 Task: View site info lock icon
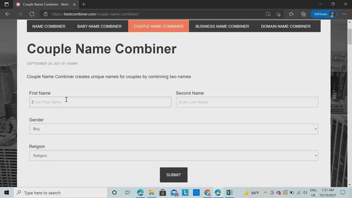[x=46, y=14]
